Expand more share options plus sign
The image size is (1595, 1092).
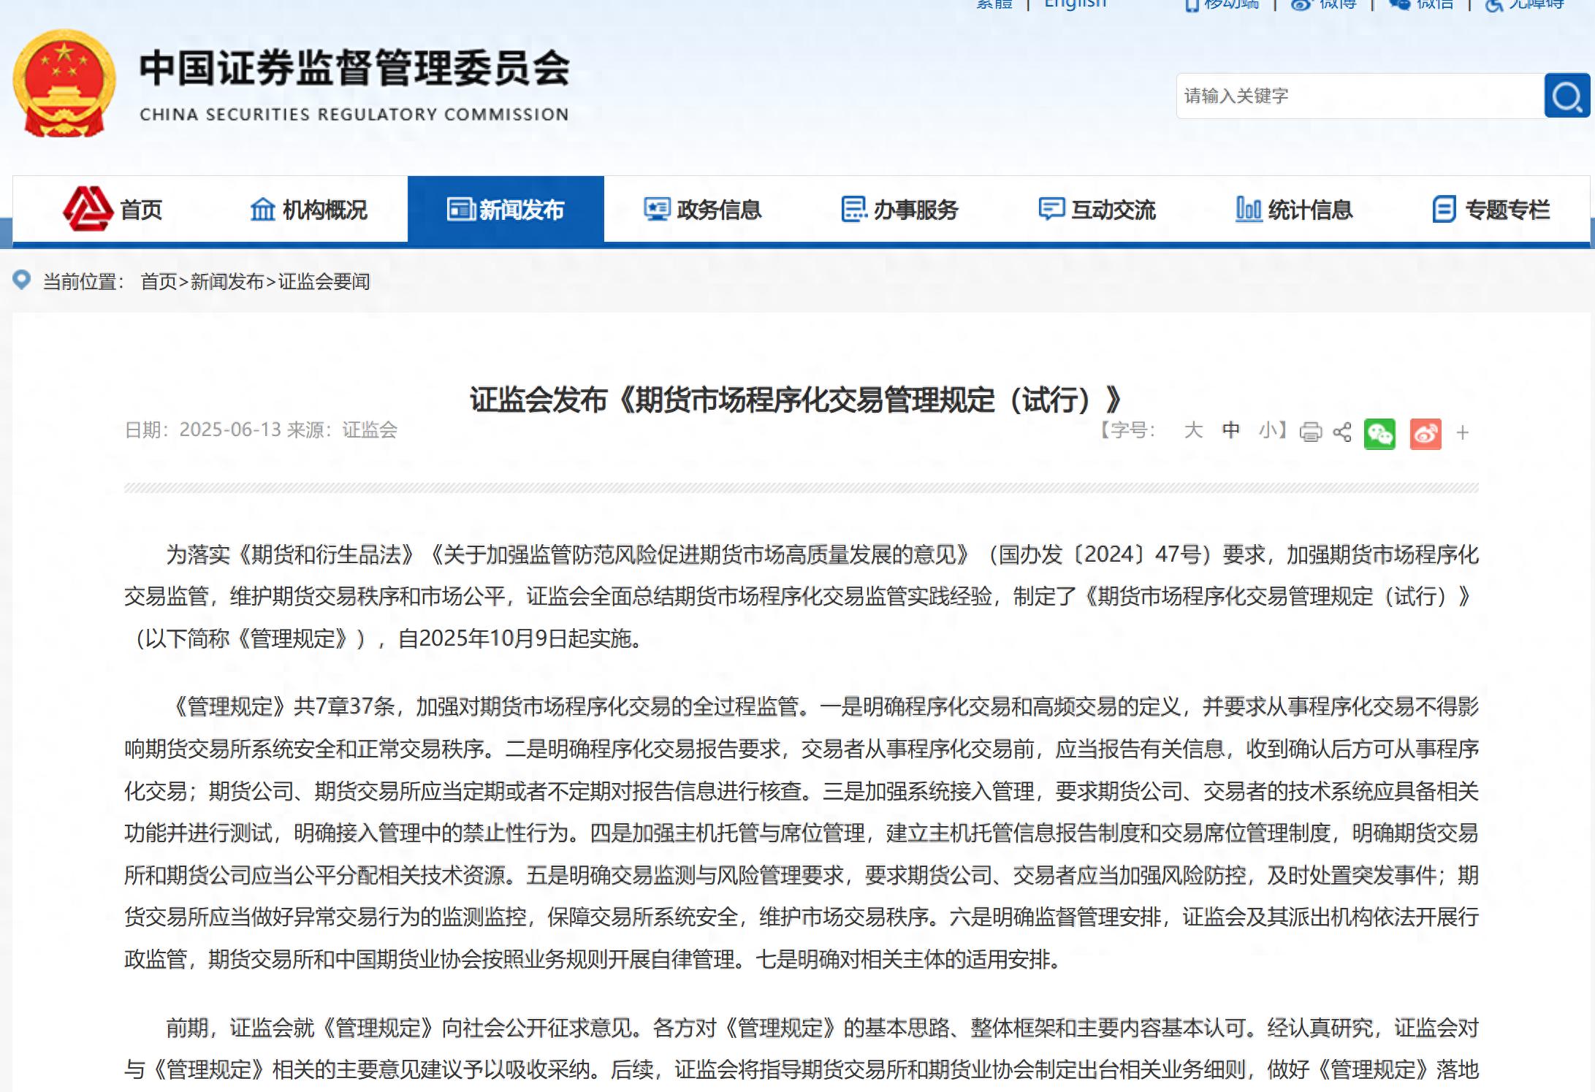(1462, 433)
